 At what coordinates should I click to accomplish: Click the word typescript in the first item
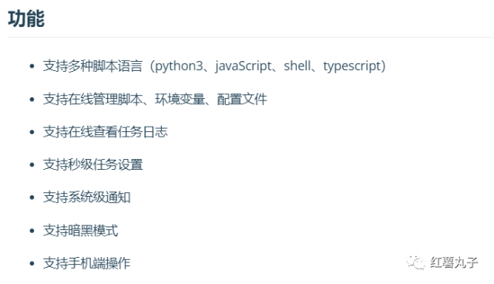pyautogui.click(x=352, y=66)
